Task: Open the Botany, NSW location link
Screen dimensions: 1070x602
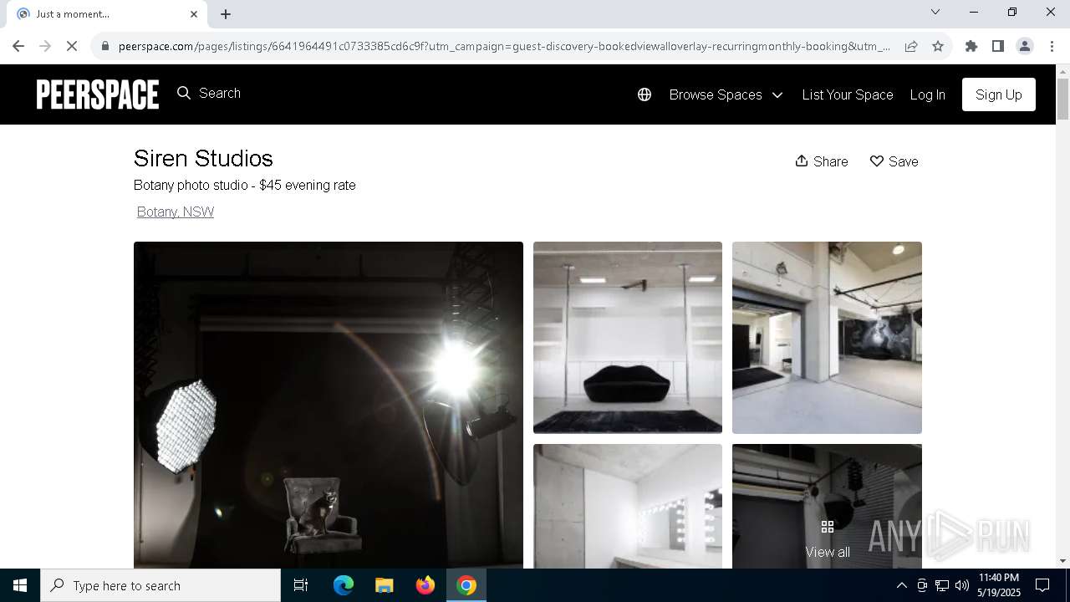Action: pyautogui.click(x=176, y=212)
